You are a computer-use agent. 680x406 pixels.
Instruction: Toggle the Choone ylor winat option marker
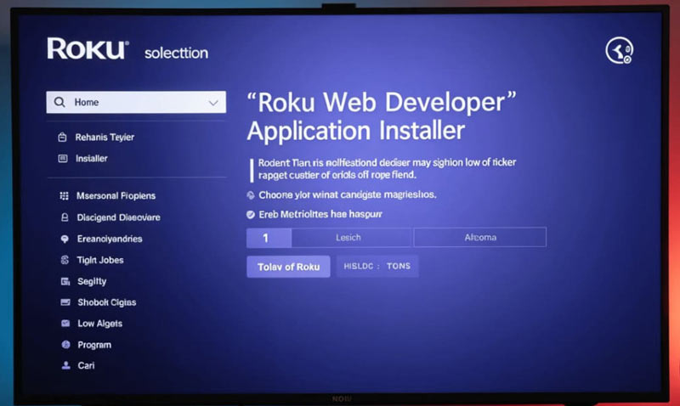[251, 195]
